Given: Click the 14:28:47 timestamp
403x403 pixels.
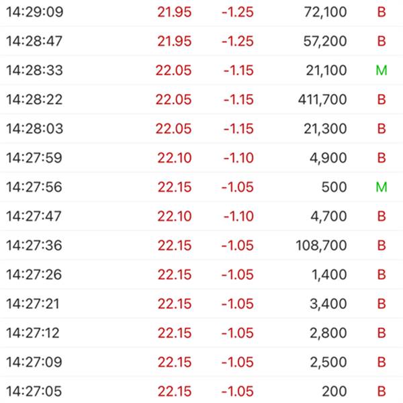Looking at the screenshot, I should coord(34,41).
